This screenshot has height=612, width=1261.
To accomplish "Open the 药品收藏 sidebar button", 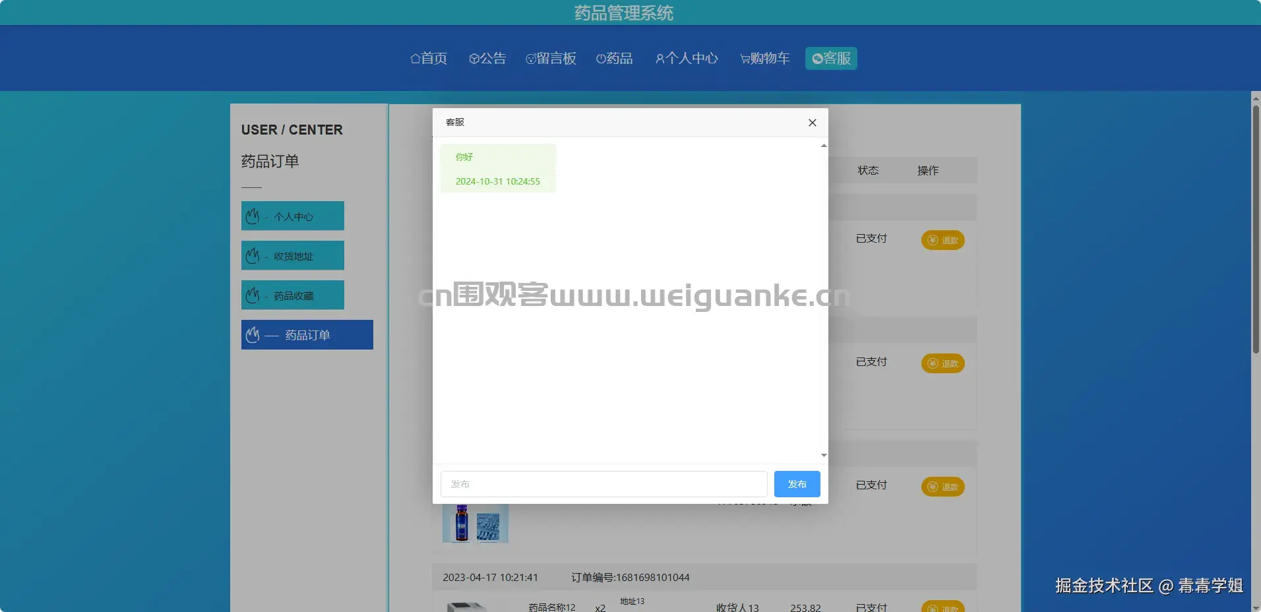I will pyautogui.click(x=293, y=295).
